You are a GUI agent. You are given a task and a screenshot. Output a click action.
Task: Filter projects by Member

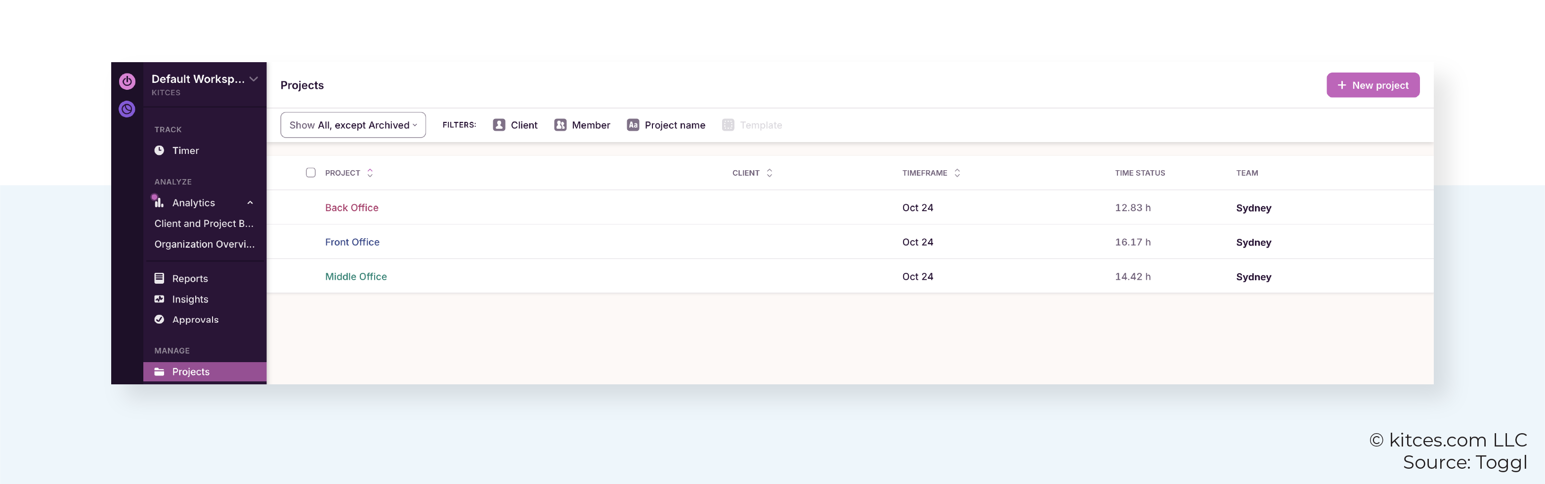coord(582,125)
